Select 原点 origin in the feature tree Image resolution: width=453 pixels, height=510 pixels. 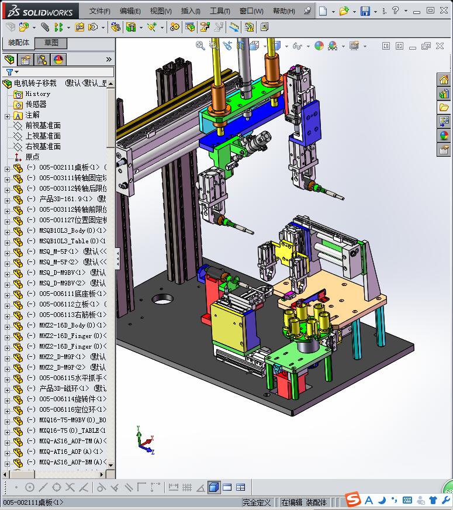click(x=32, y=157)
